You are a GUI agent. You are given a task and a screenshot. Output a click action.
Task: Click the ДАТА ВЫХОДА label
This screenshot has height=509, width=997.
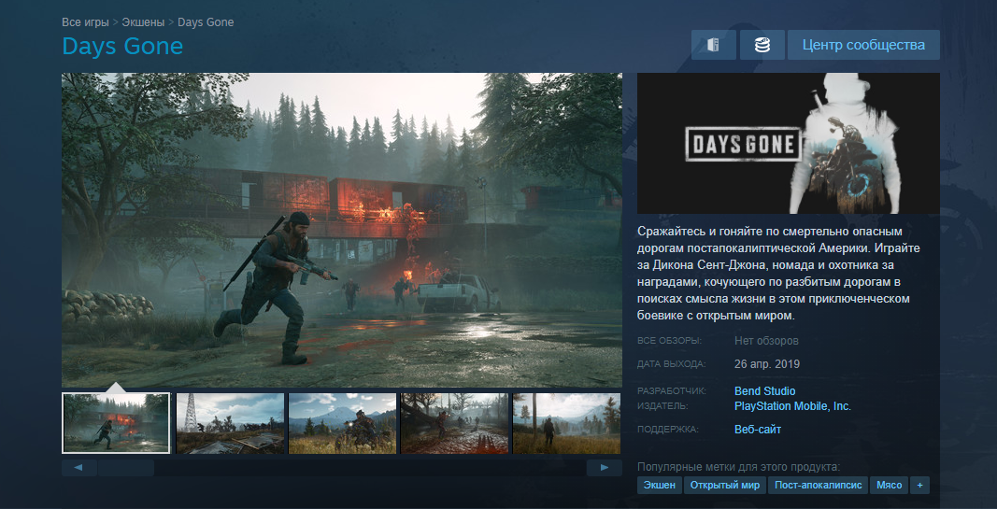click(672, 364)
